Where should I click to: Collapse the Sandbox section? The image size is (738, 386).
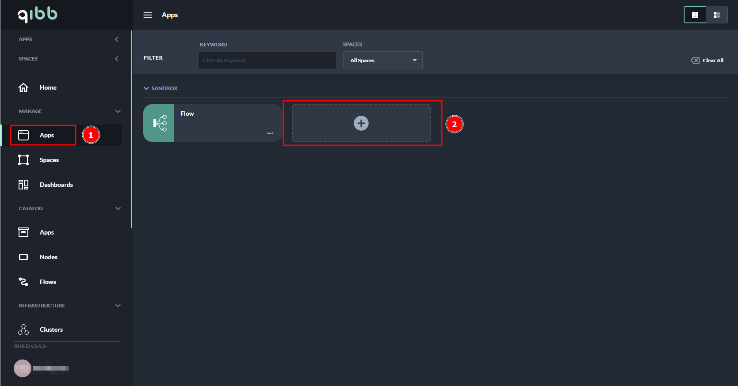(146, 88)
